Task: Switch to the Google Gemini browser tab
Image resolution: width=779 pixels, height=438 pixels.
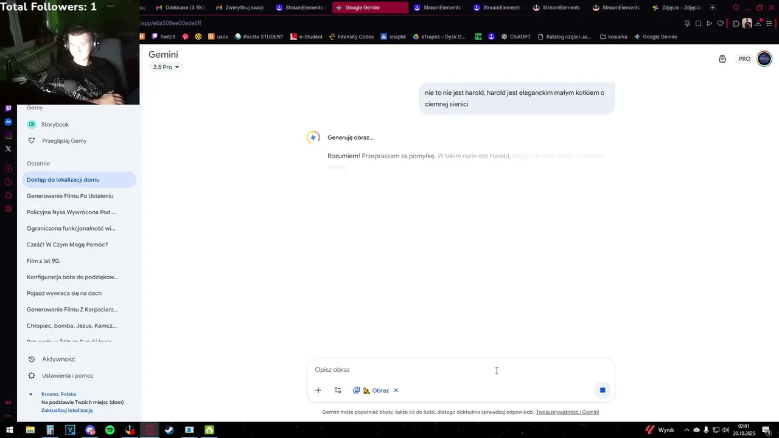Action: click(x=370, y=8)
